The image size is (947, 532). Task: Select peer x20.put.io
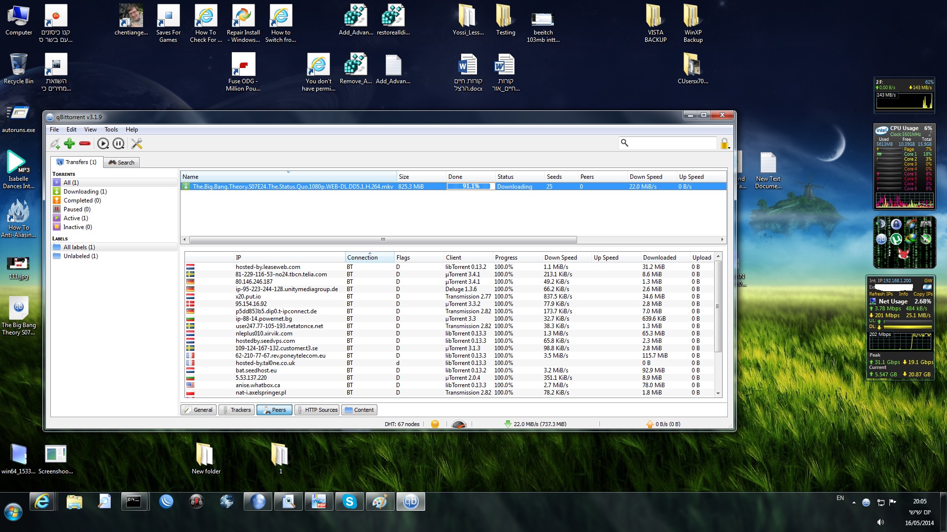pos(450,297)
